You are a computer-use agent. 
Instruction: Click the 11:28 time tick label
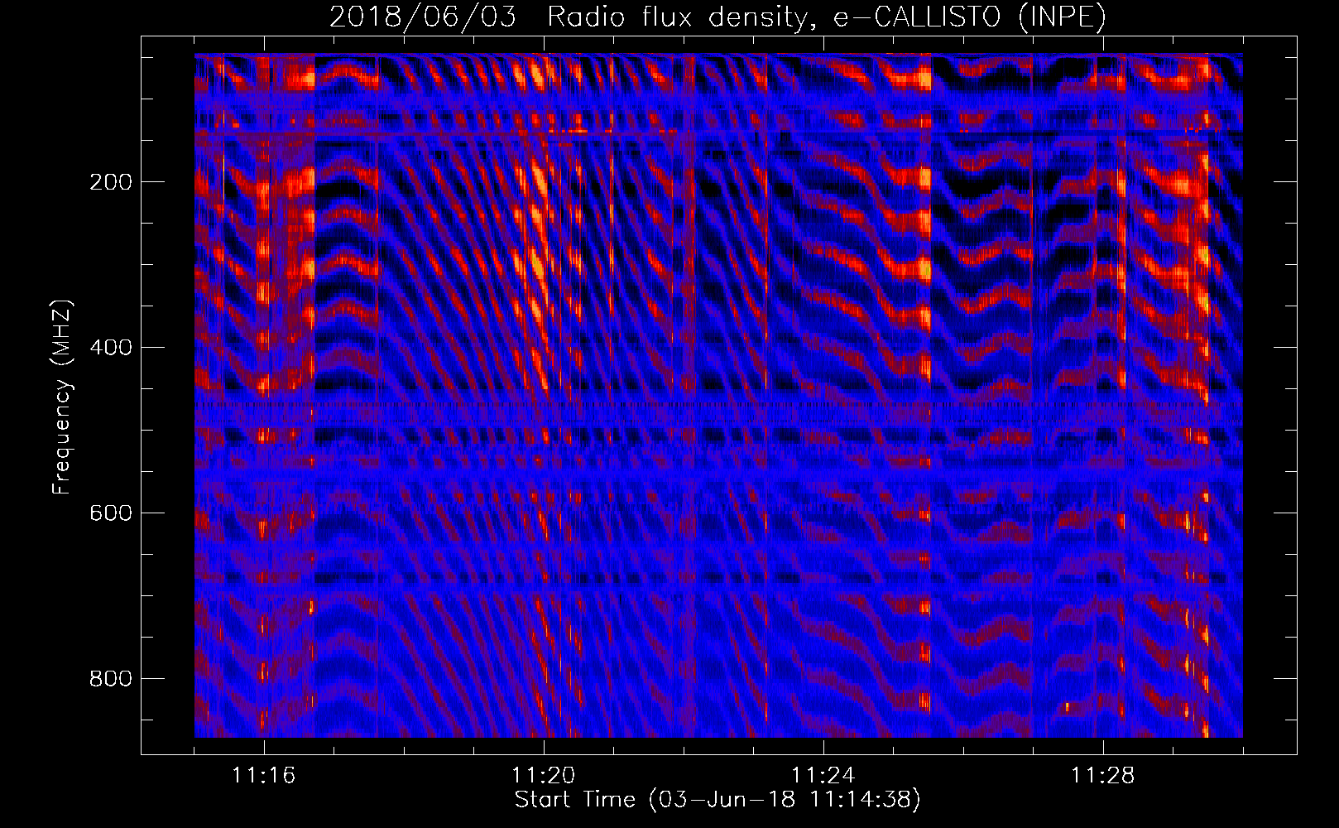click(1103, 776)
